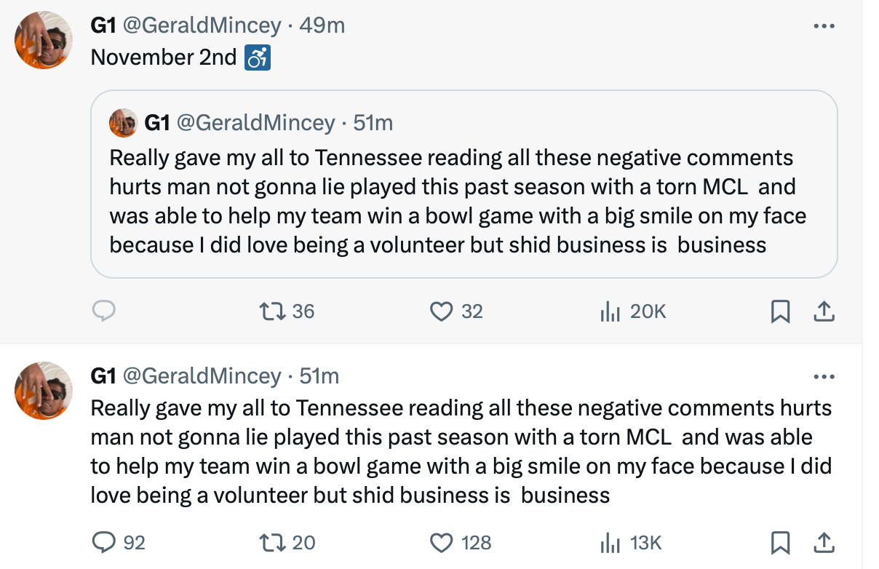Bookmark the bottom Tennessee tweet
This screenshot has width=879, height=569.
(x=780, y=542)
